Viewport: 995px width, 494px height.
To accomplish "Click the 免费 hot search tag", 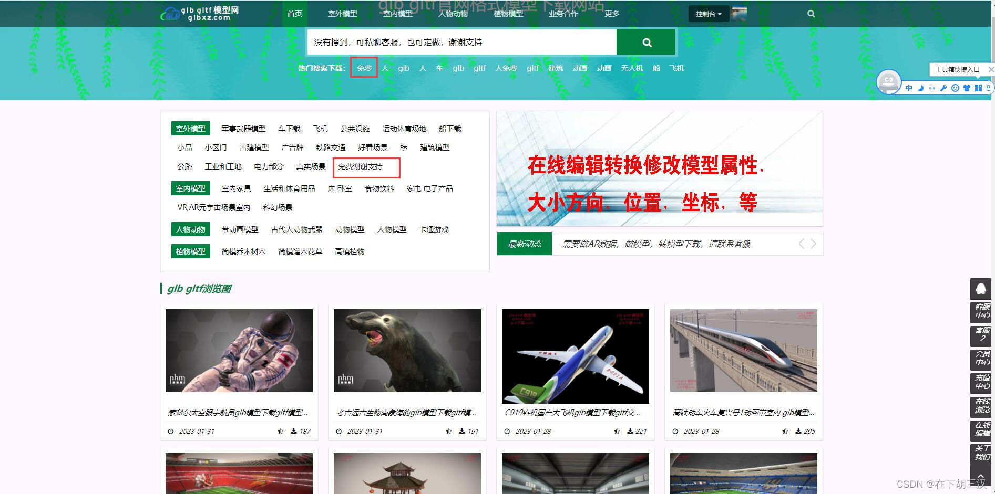I will click(x=364, y=68).
